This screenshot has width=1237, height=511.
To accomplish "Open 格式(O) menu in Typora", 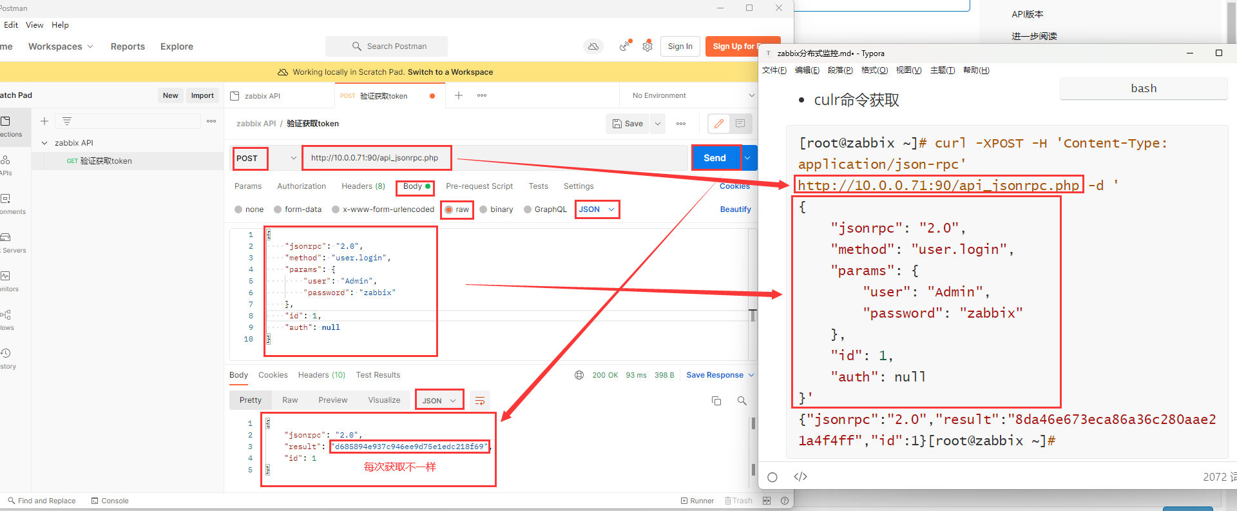I will [874, 70].
